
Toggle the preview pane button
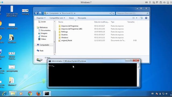(141, 18)
